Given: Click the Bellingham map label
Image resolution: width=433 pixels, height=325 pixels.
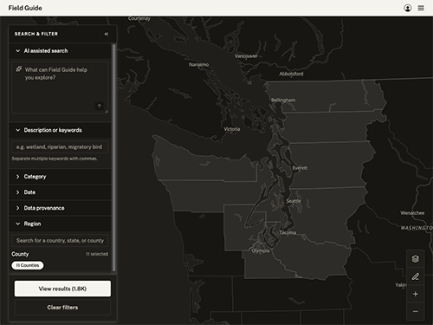Looking at the screenshot, I should pyautogui.click(x=283, y=100).
